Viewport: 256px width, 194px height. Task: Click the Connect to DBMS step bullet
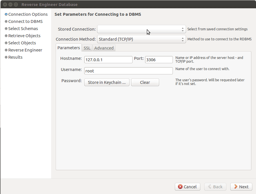tap(6, 21)
